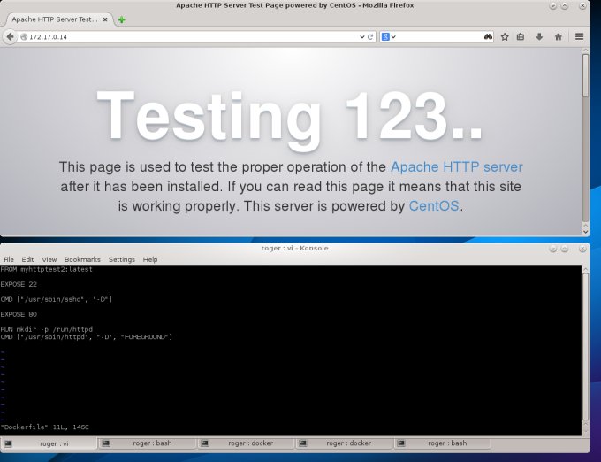Reload the page in Firefox

370,37
